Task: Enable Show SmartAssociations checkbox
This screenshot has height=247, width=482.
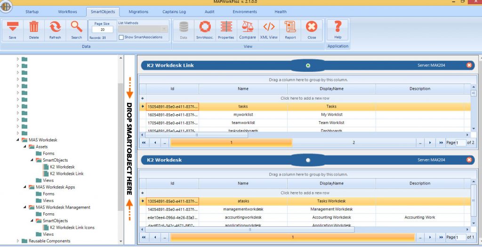Action: tap(121, 37)
